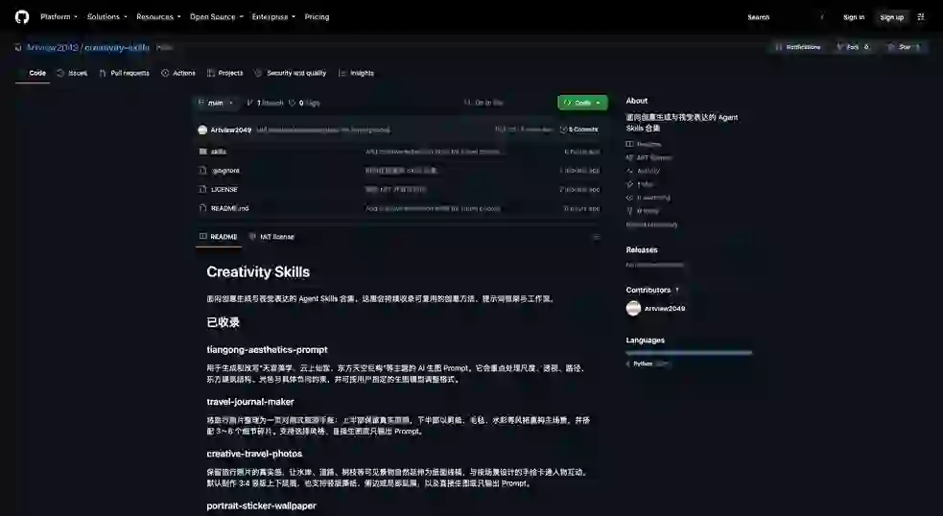Viewport: 943px width, 516px height.
Task: Click the travel-journal-maker heading
Action: [x=250, y=402]
